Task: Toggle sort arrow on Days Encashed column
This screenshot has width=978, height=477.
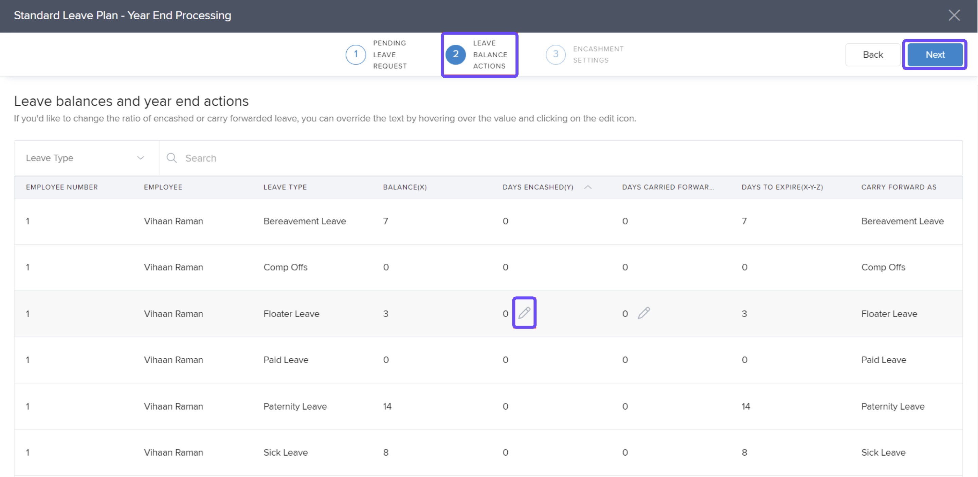Action: 588,187
